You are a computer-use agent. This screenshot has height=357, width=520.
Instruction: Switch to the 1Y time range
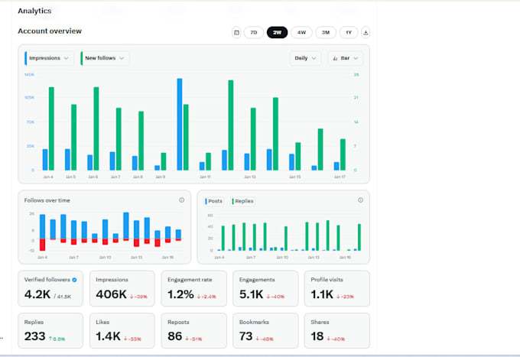point(349,32)
